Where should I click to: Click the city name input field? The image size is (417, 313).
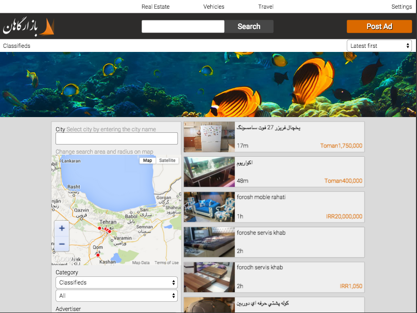(x=116, y=138)
